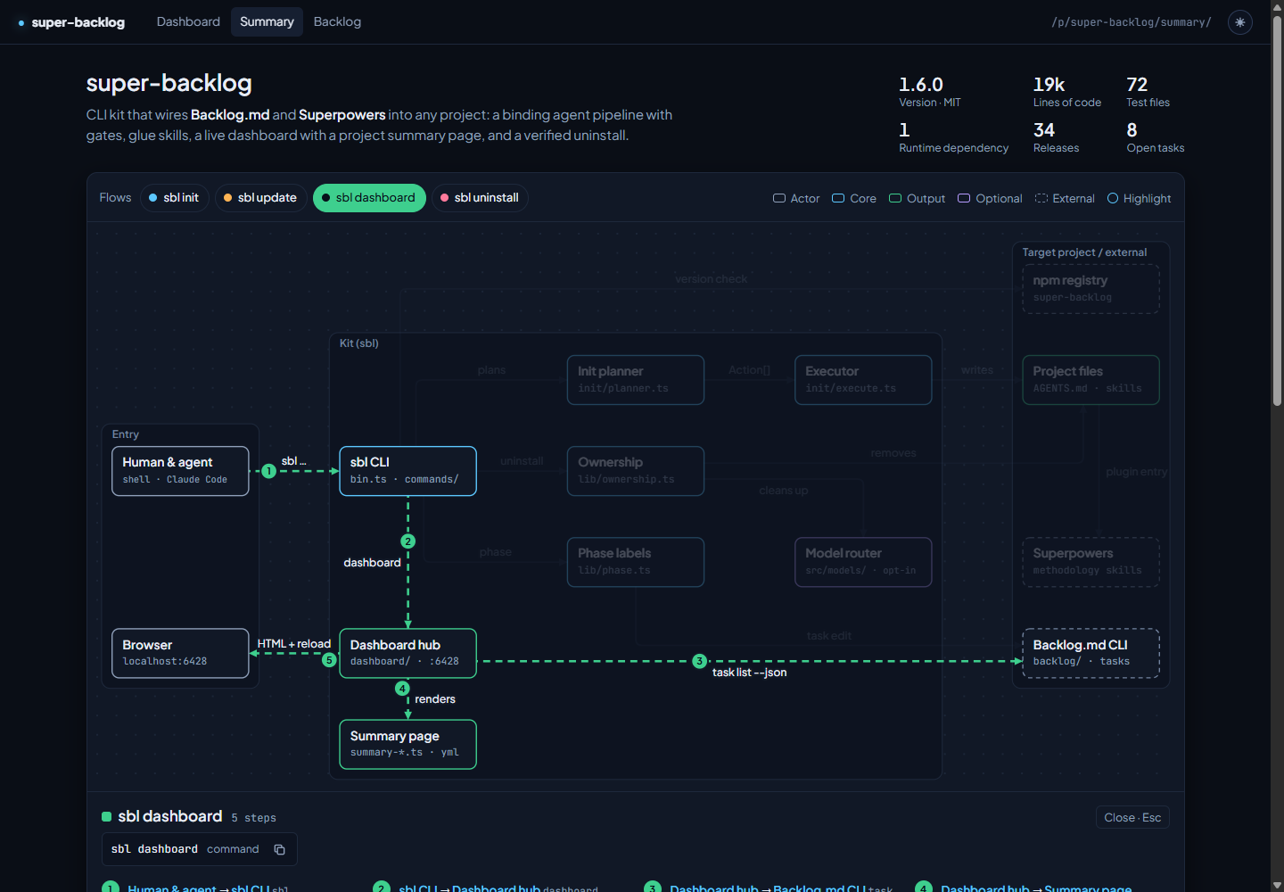This screenshot has height=892, width=1284.
Task: Click the Human & agent node
Action: [180, 471]
